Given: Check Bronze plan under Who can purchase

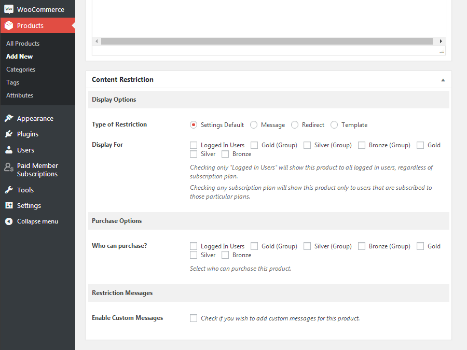Looking at the screenshot, I should coord(225,255).
